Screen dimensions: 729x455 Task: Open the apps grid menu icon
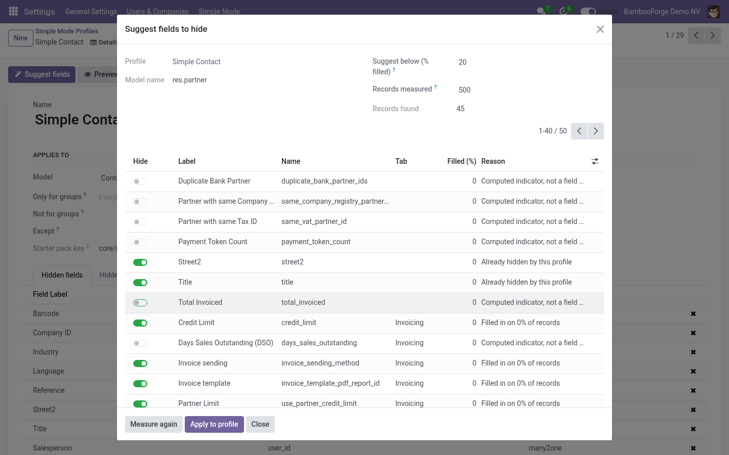[14, 11]
